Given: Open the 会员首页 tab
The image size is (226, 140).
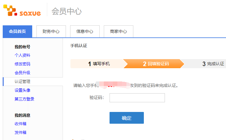Looking at the screenshot, I should tap(17, 31).
